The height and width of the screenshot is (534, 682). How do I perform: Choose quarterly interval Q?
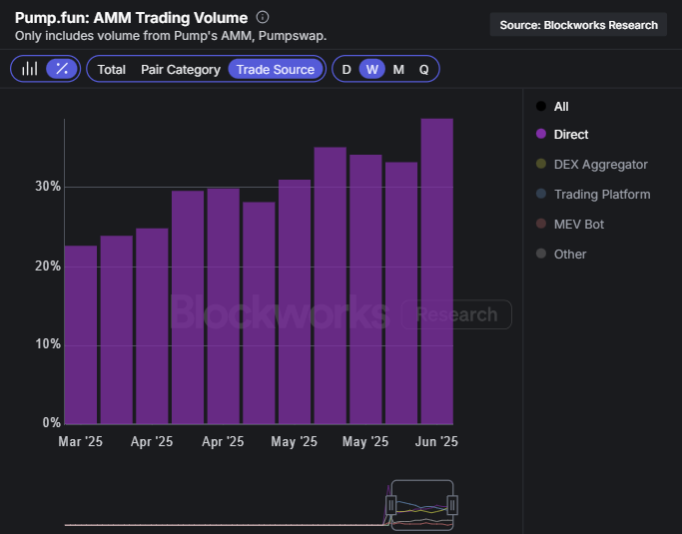pyautogui.click(x=423, y=70)
